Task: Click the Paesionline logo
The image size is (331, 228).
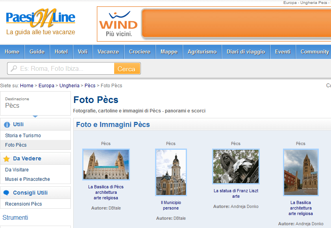Action: pyautogui.click(x=39, y=18)
